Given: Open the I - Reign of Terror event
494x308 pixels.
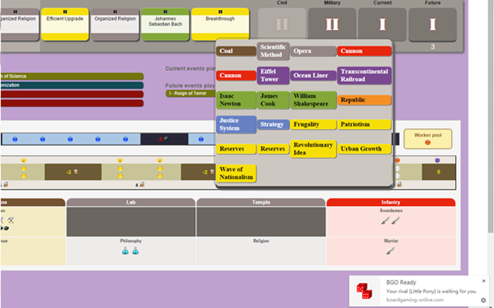Looking at the screenshot, I should coord(190,94).
